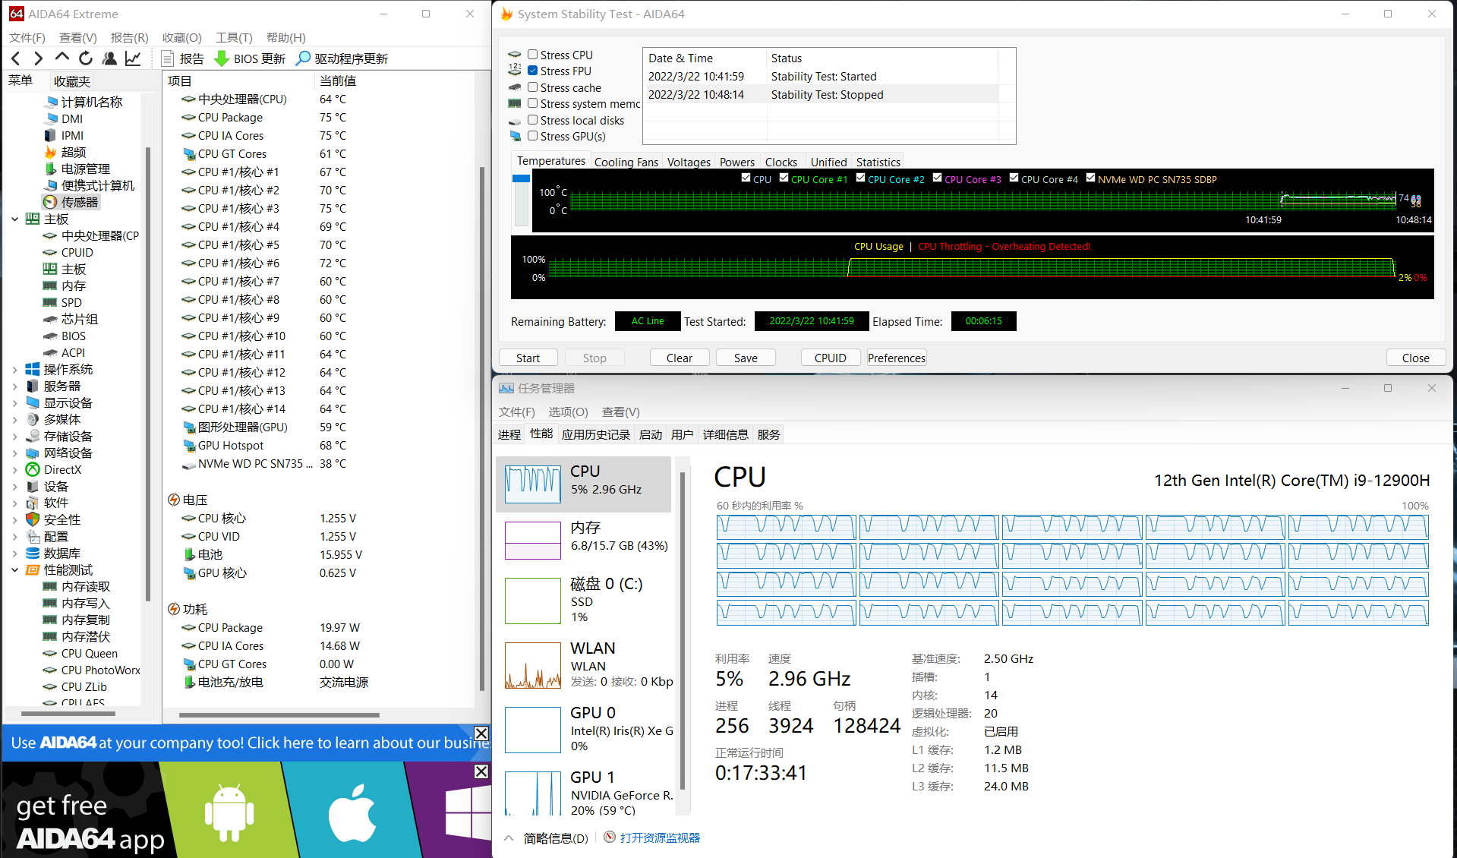Enable the Stress local disks checkbox
Viewport: 1457px width, 858px height.
click(x=533, y=120)
